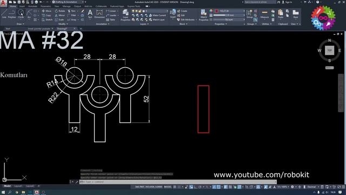Click the AutoCAD taskbar icon

pos(37,192)
